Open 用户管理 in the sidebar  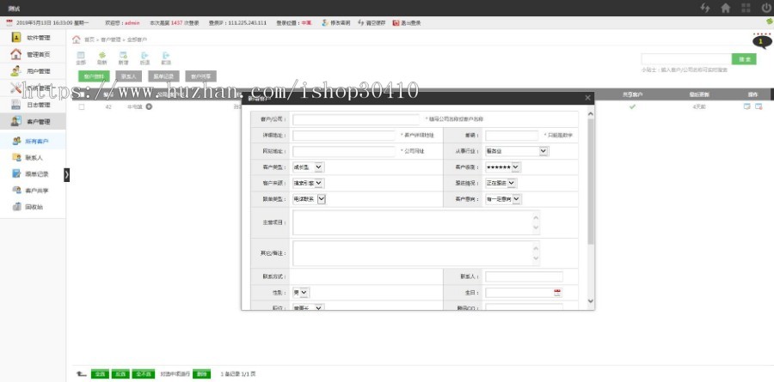[33, 71]
